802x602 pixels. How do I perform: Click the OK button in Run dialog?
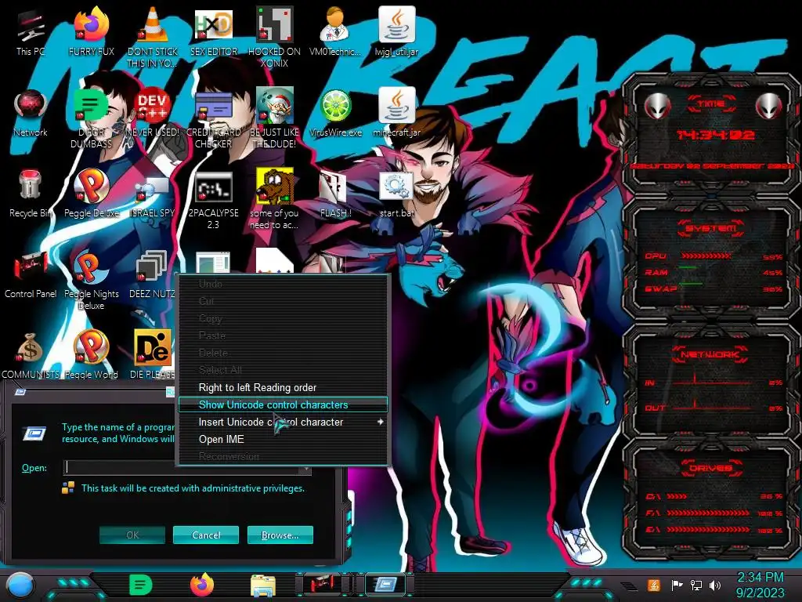click(x=132, y=535)
